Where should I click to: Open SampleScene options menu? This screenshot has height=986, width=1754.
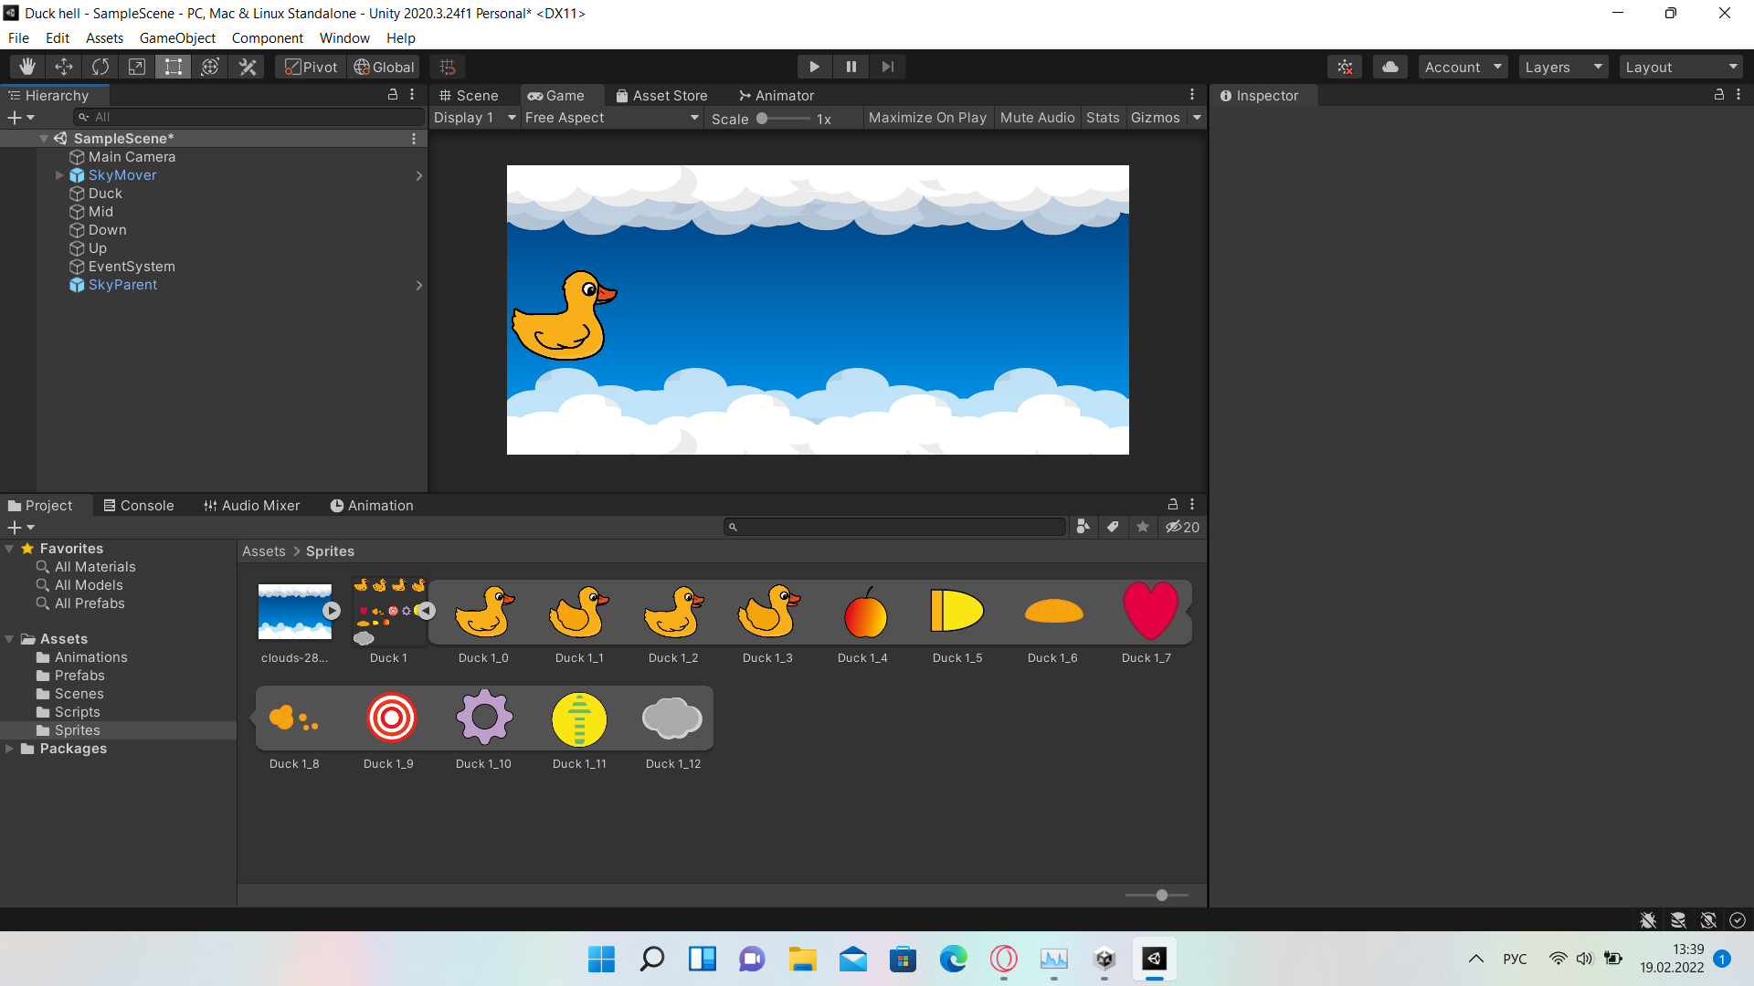413,139
